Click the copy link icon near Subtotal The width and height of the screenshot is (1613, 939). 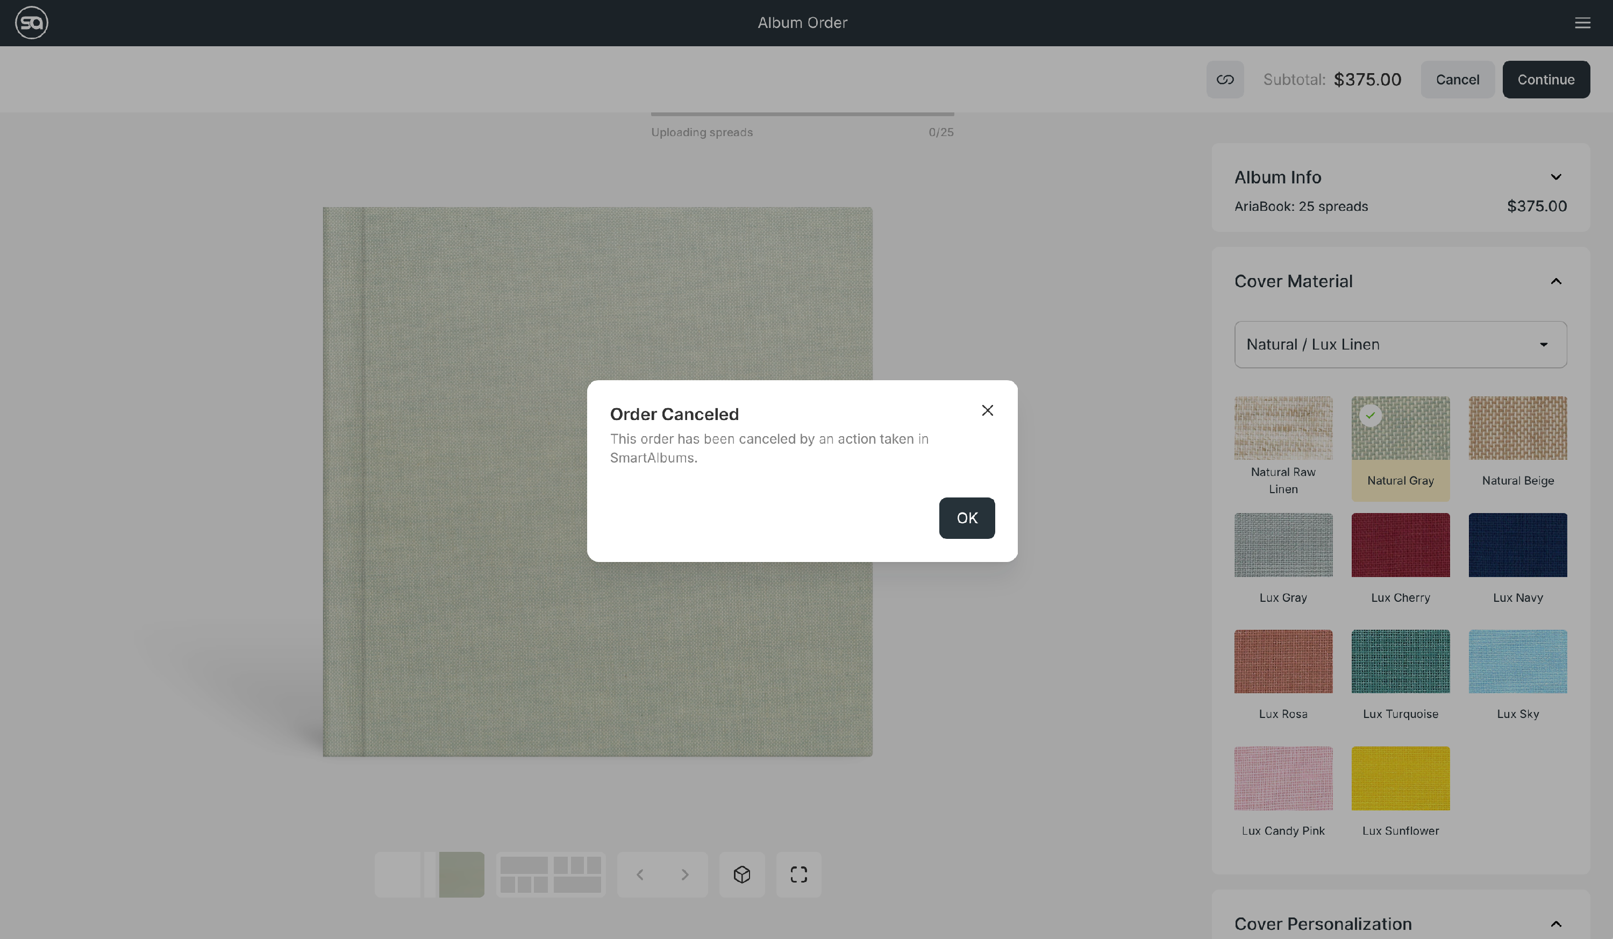(x=1224, y=80)
